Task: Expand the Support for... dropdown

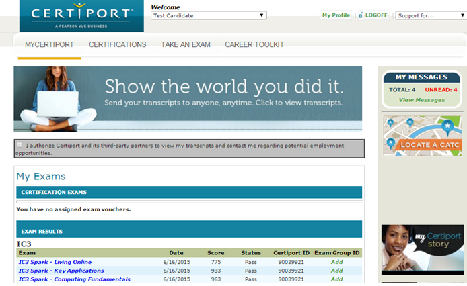Action: [429, 15]
